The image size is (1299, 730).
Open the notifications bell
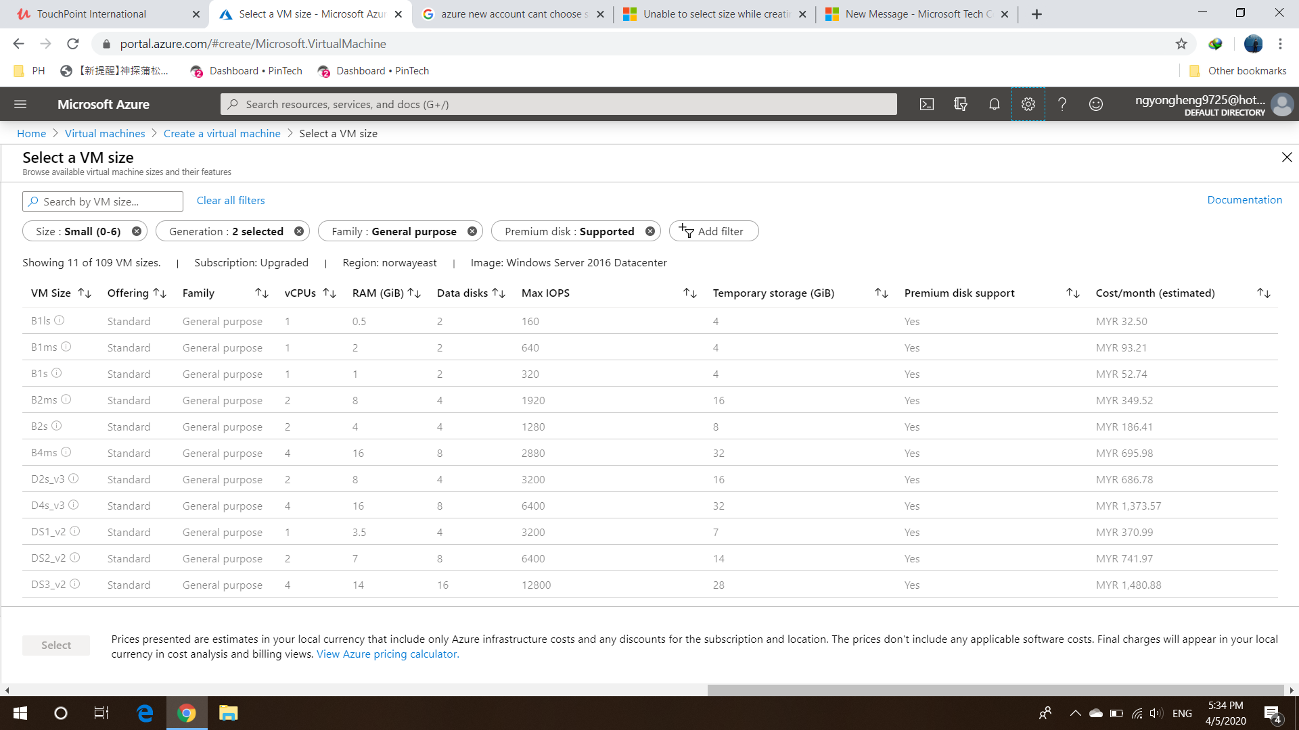994,104
